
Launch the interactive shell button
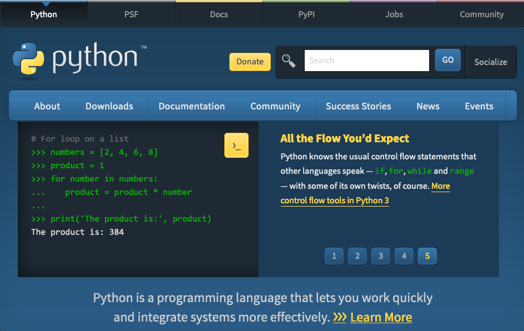[236, 146]
